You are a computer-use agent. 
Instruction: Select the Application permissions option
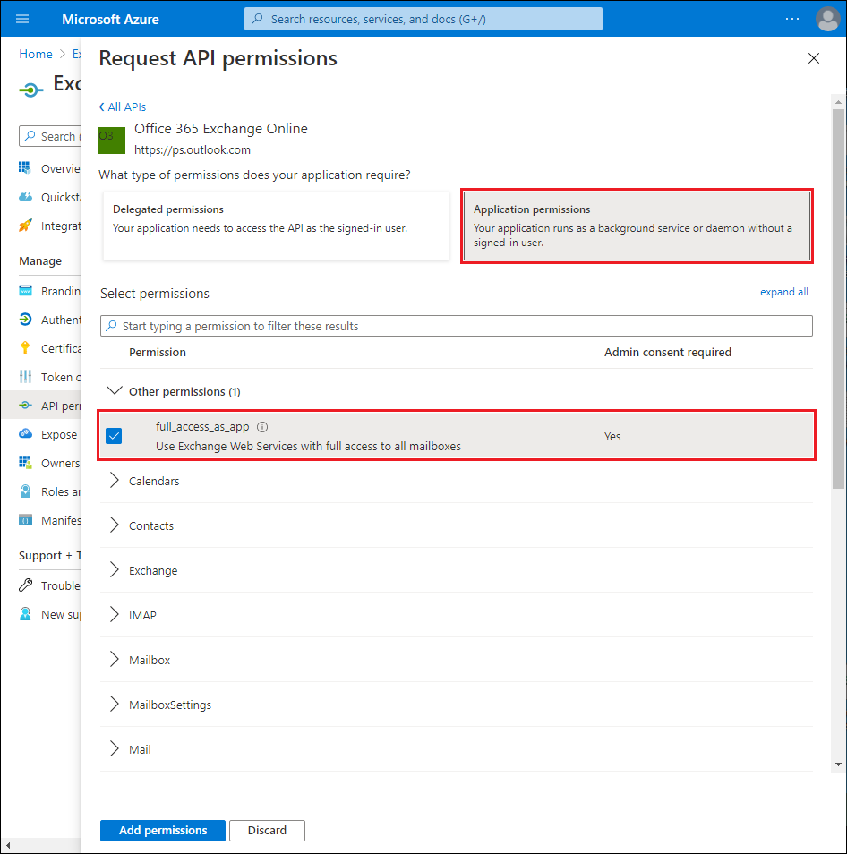tap(637, 226)
